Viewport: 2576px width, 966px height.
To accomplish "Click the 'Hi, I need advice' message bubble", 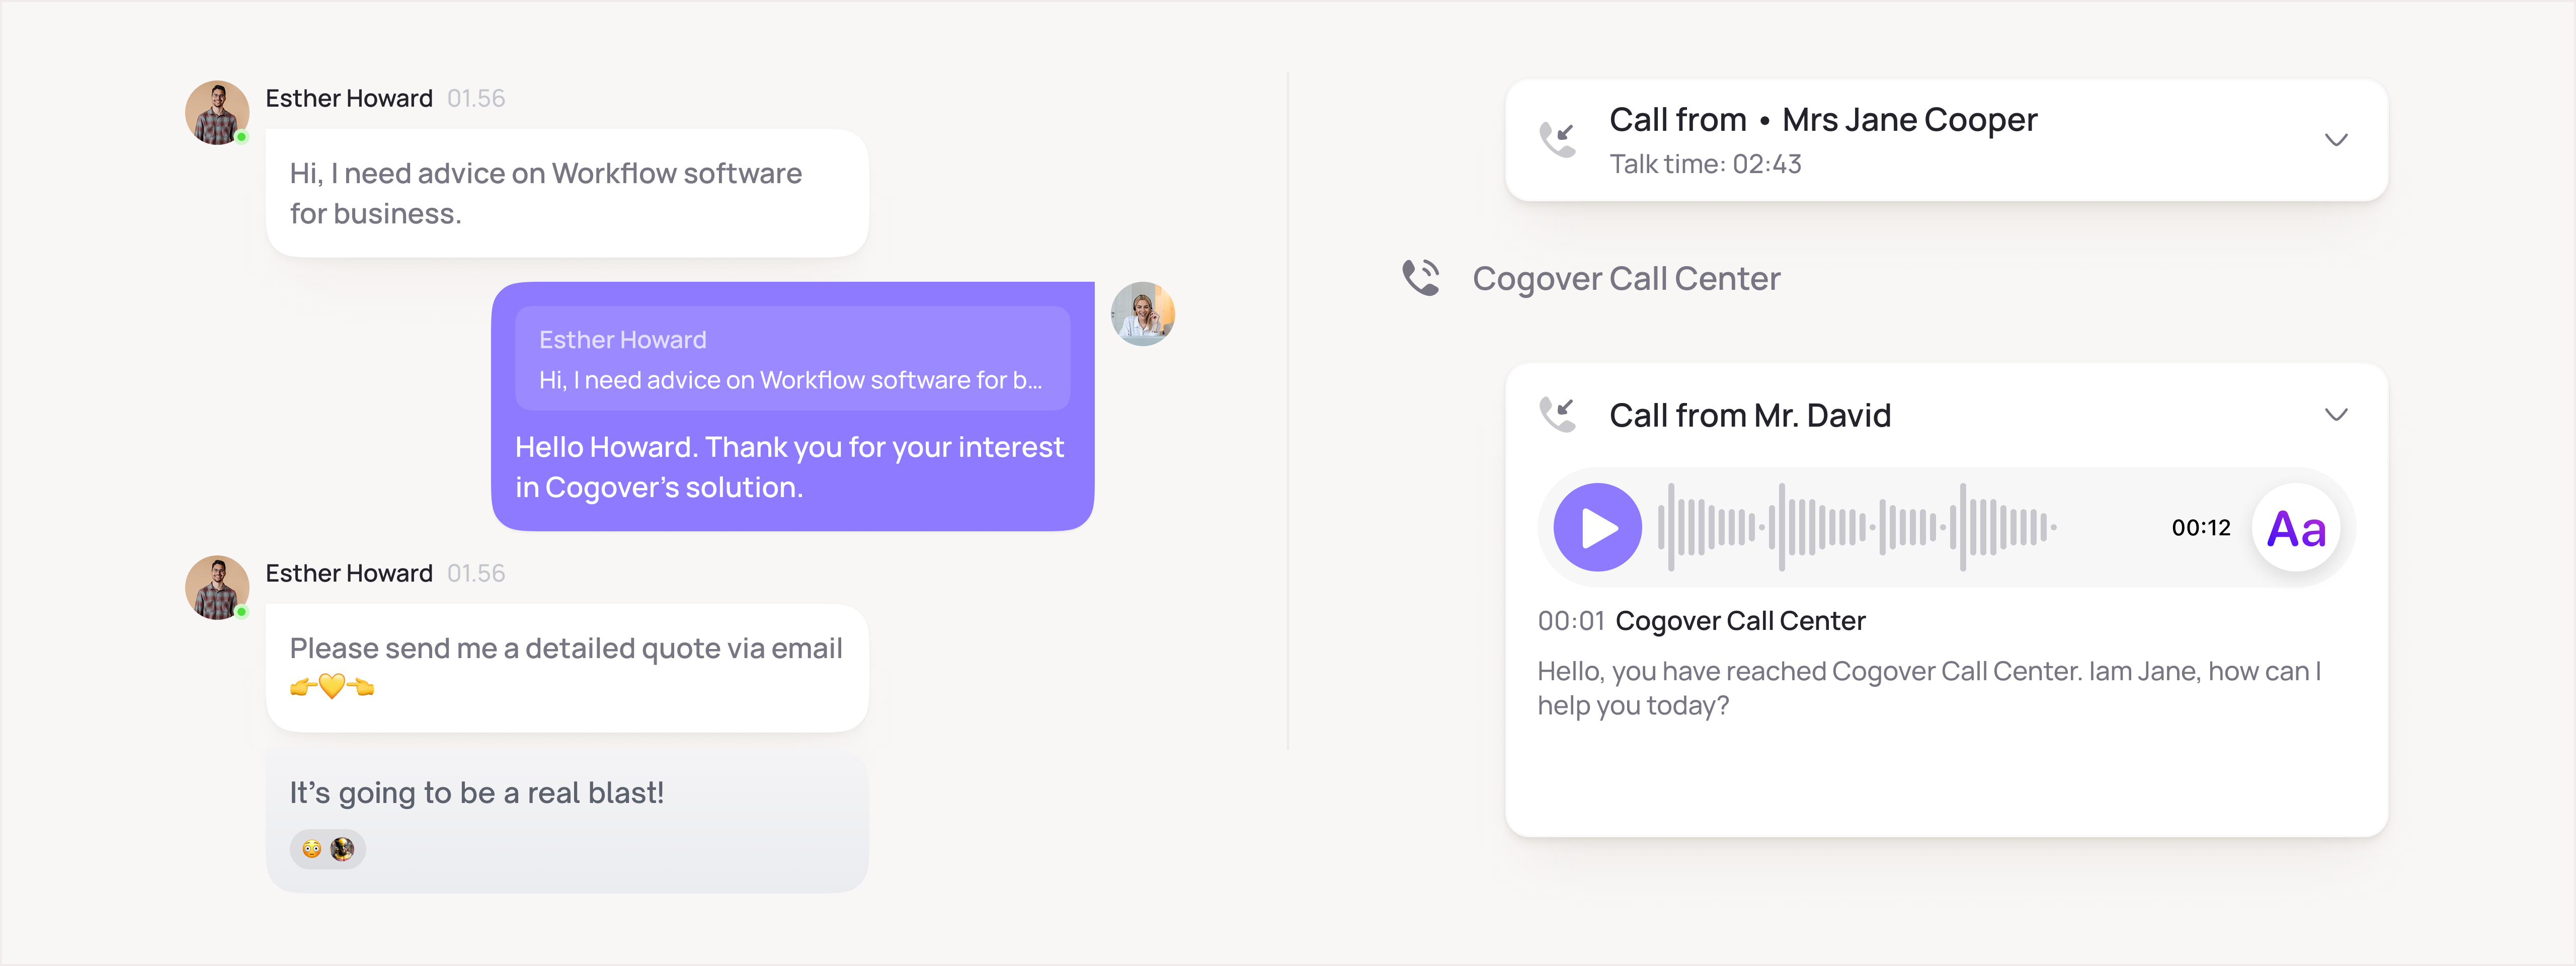I will pos(567,194).
